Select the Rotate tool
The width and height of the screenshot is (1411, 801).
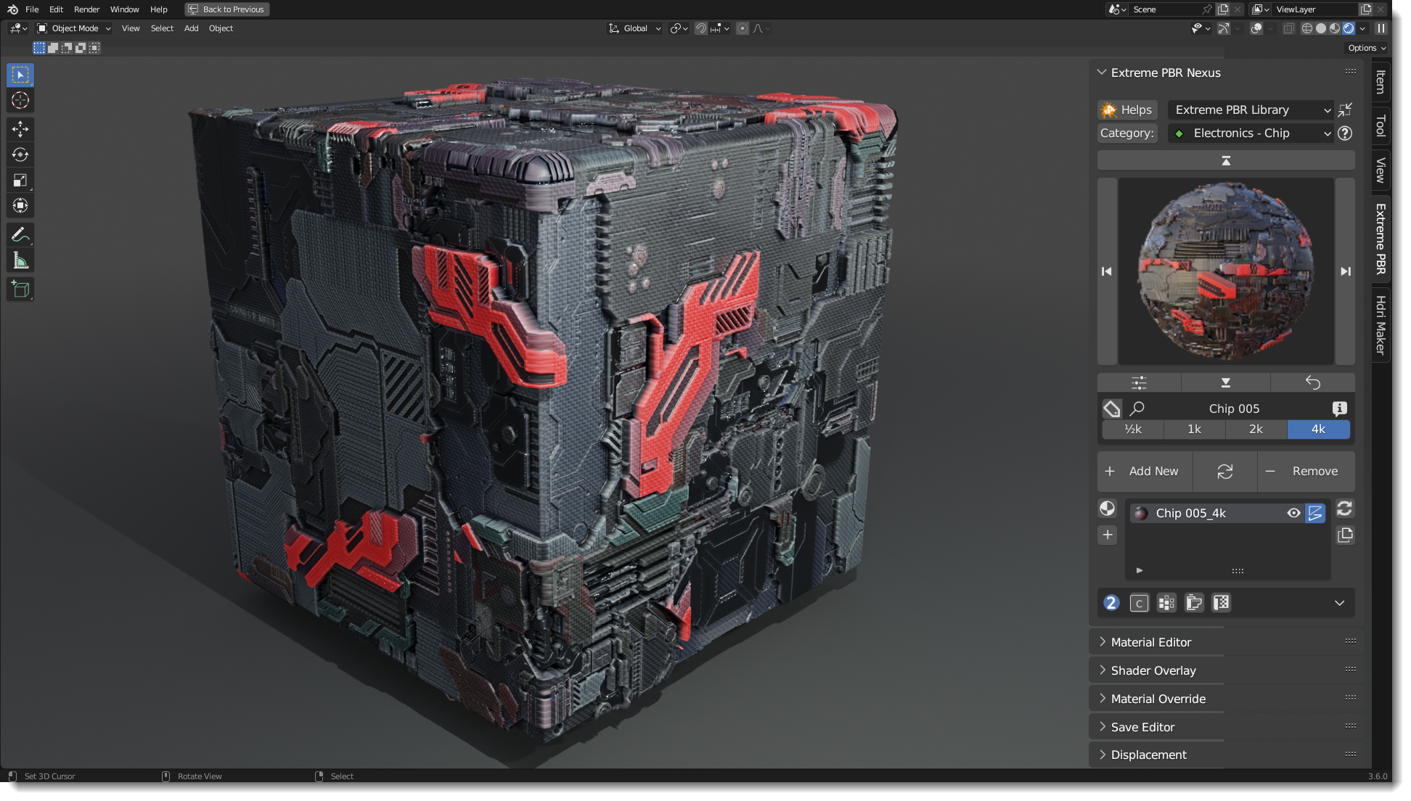[20, 155]
